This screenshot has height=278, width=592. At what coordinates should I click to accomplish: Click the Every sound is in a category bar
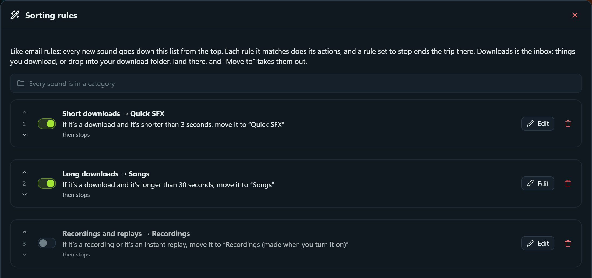296,83
